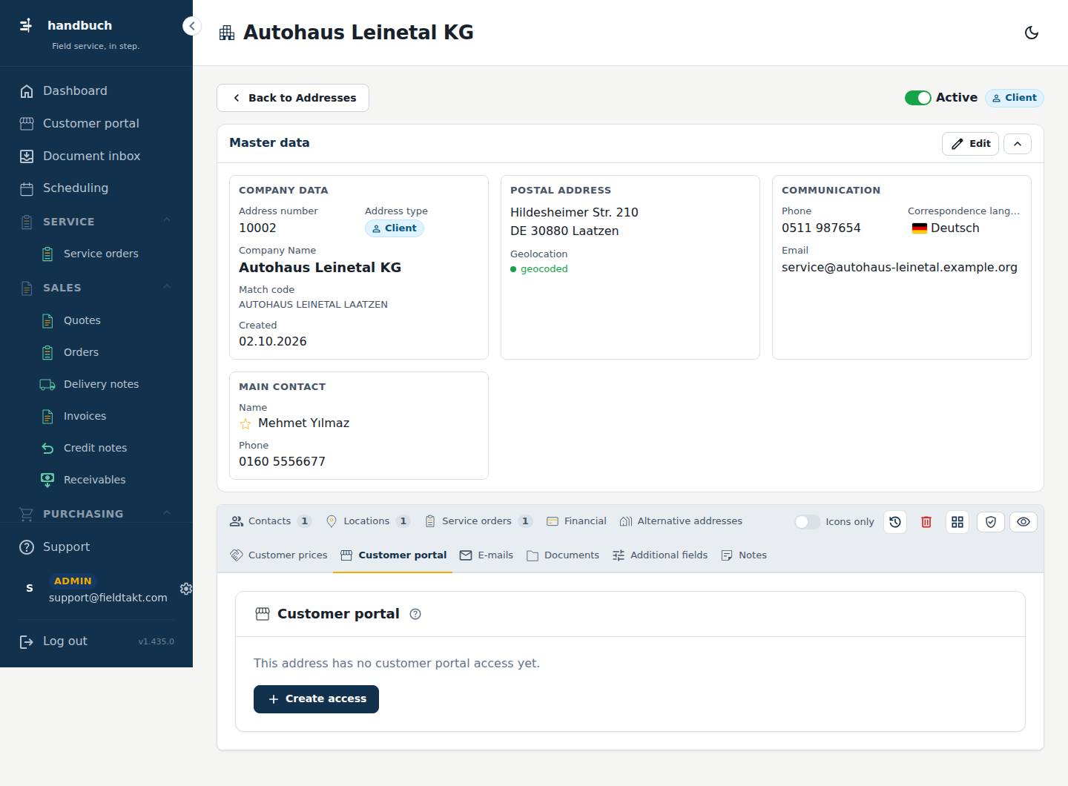Open the grid layout icon button
Viewport: 1068px width, 786px height.
point(957,522)
